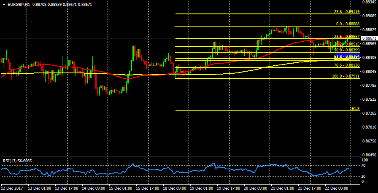
Task: Select the -23.6 - 0.89119 Fibonacci label
Action: (346, 12)
